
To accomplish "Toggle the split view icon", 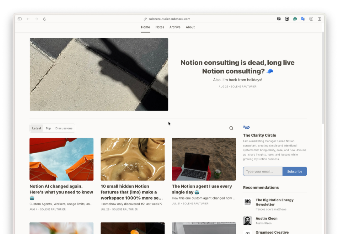I will tap(319, 19).
